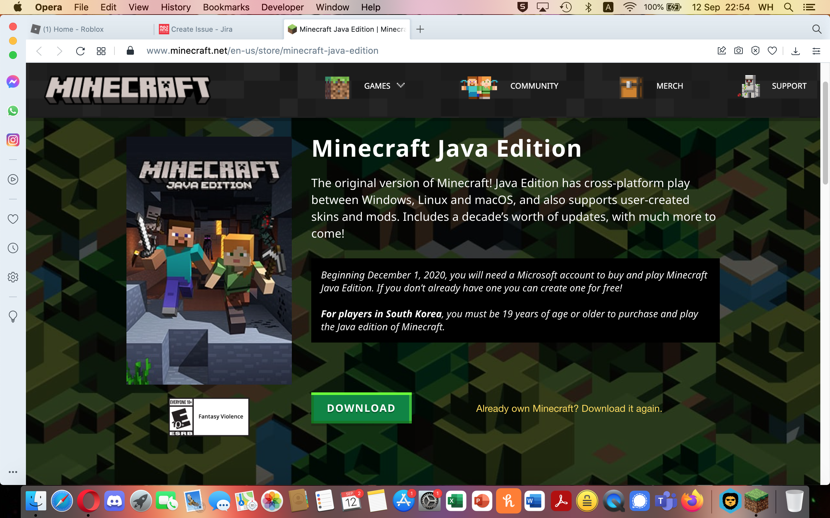Image resolution: width=830 pixels, height=518 pixels.
Task: Click the green DOWNLOAD button
Action: click(x=361, y=408)
